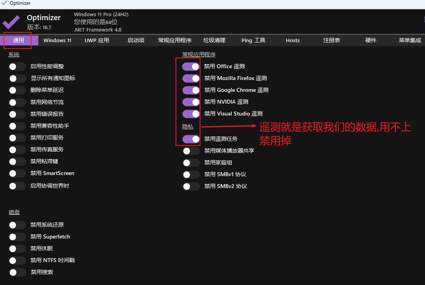Turn off 禁用遥测任务 toggle
The height and width of the screenshot is (285, 425).
click(191, 139)
